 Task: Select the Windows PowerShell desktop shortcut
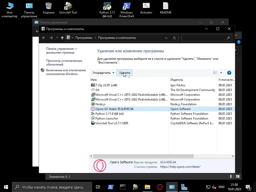pyautogui.click(x=127, y=10)
